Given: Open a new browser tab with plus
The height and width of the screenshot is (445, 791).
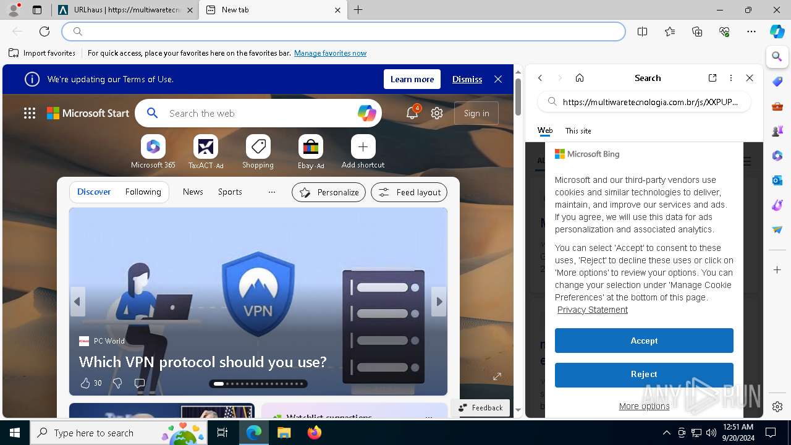Looking at the screenshot, I should [358, 10].
